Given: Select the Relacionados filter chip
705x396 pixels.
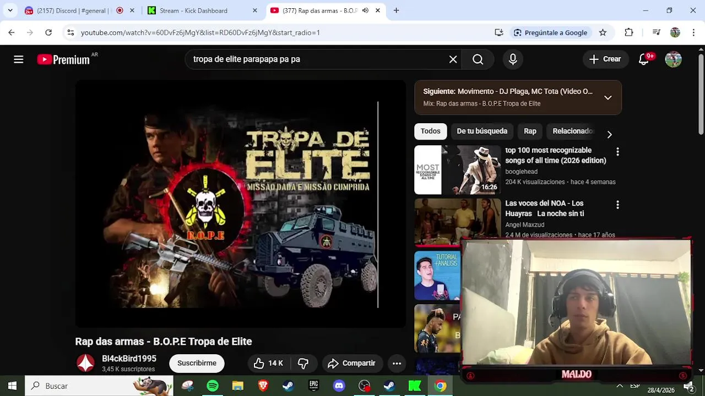Looking at the screenshot, I should pyautogui.click(x=573, y=131).
